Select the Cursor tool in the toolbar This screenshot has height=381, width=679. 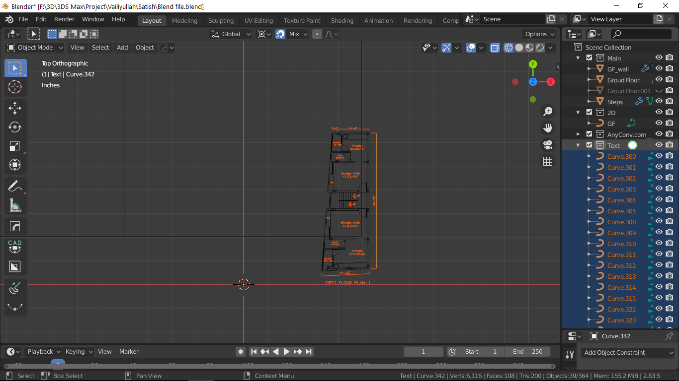point(15,87)
